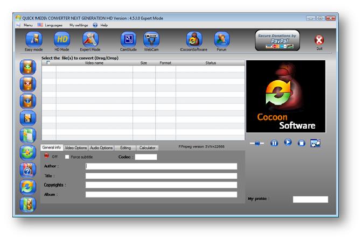Click the Author text field
The width and height of the screenshot is (362, 240).
(x=161, y=166)
